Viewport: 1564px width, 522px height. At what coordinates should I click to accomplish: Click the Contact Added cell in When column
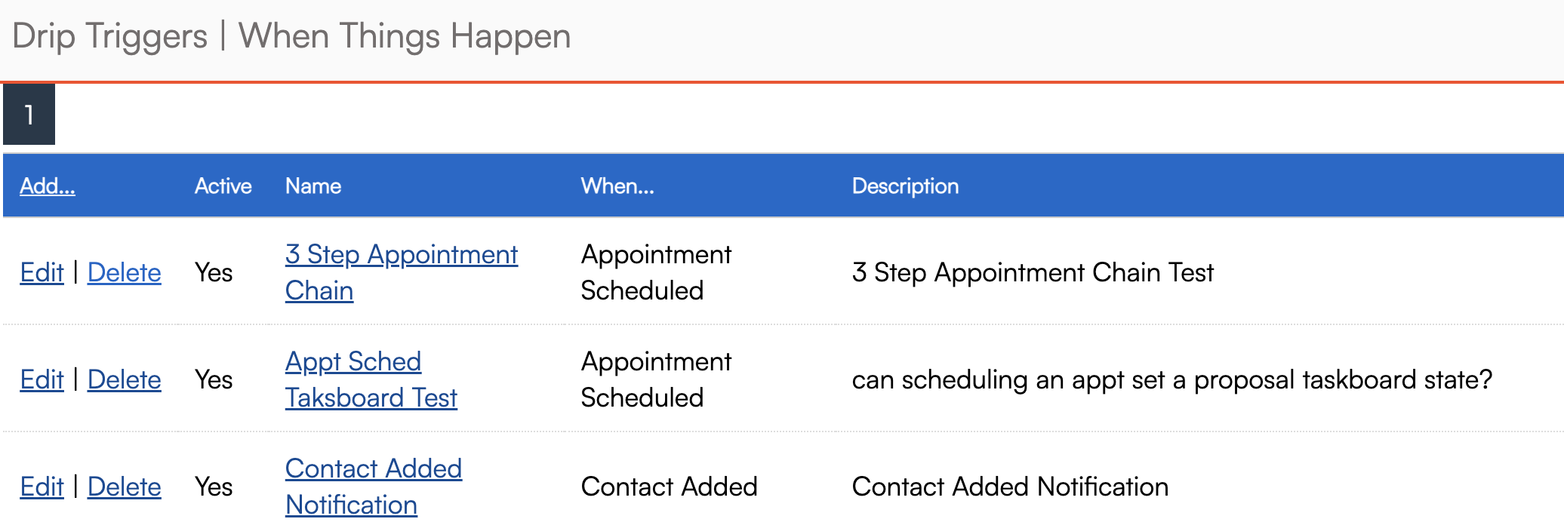pyautogui.click(x=668, y=487)
